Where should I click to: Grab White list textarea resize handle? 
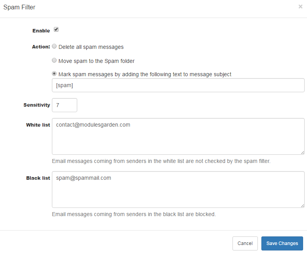[x=302, y=153]
